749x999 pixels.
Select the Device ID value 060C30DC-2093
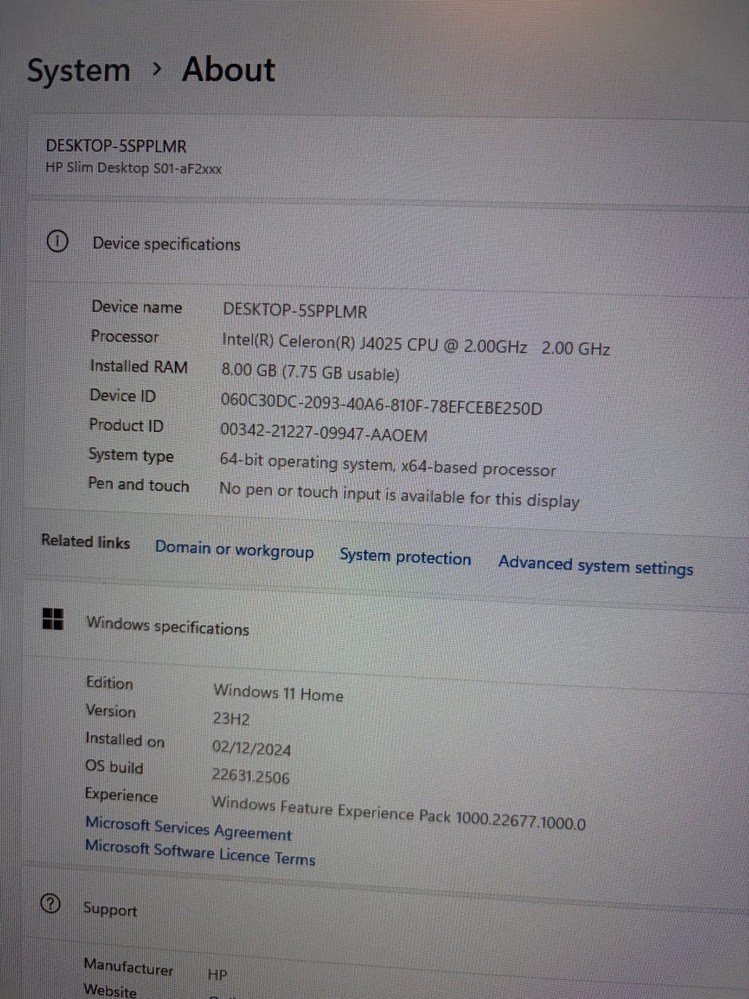coord(381,404)
